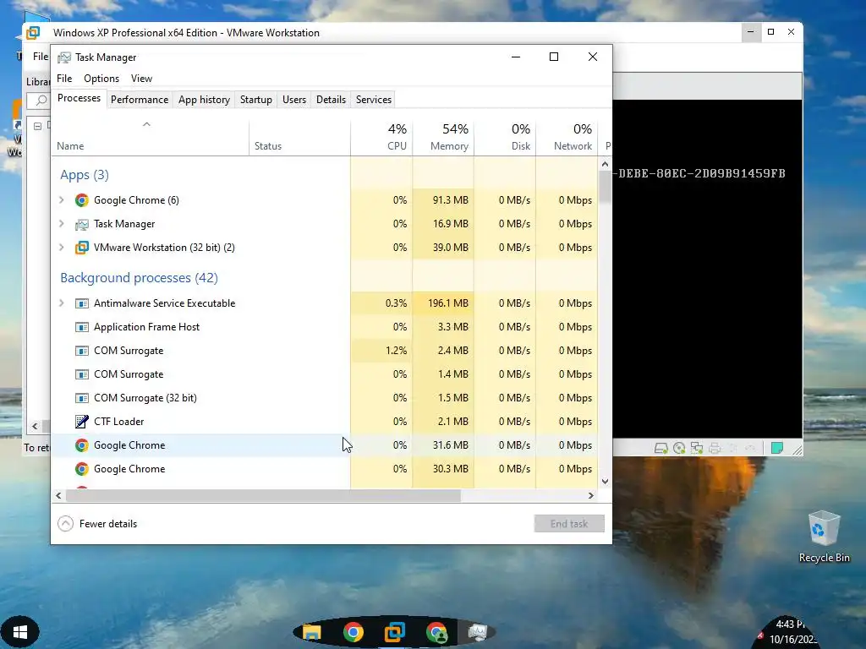Open File Explorer from the taskbar
The height and width of the screenshot is (649, 866).
(x=312, y=632)
